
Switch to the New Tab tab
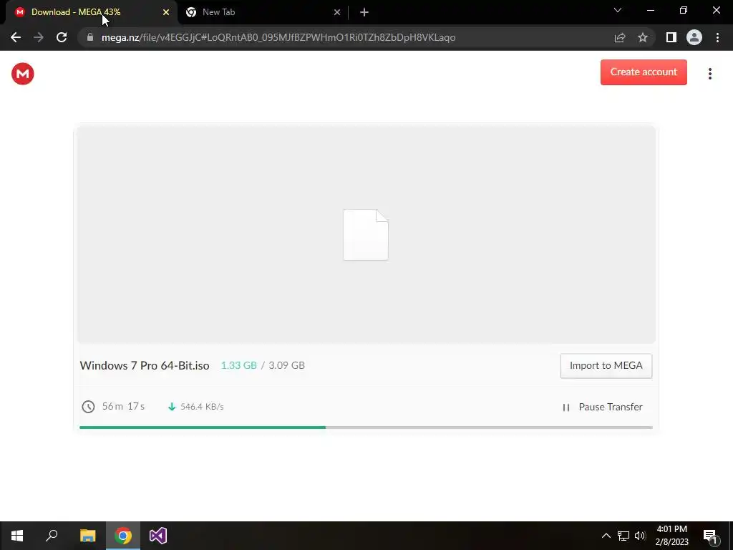(262, 12)
